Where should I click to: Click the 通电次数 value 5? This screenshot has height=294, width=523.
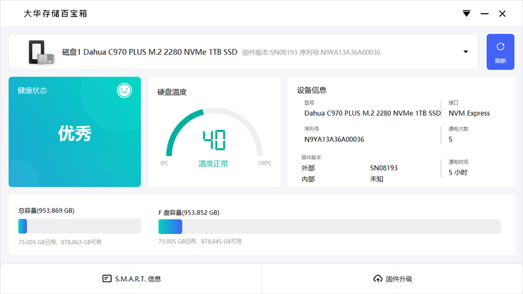point(450,139)
